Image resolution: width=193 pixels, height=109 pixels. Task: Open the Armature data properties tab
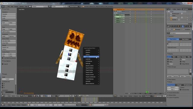183,26
